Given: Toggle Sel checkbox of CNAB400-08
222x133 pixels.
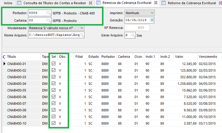Looking at the screenshot, I should pyautogui.click(x=54, y=110).
